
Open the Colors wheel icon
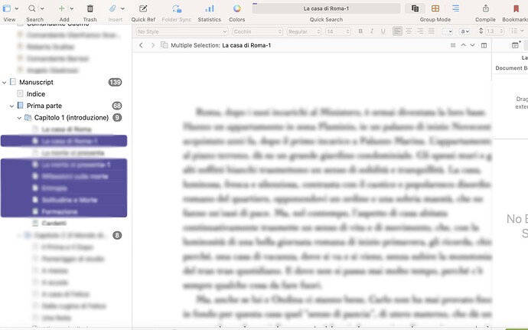237,8
